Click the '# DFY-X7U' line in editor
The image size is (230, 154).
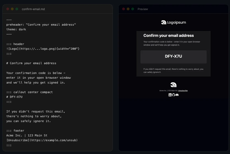pos(14,97)
